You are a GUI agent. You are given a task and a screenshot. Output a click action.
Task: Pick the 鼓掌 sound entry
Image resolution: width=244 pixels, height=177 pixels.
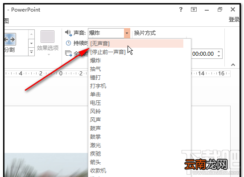click(x=136, y=137)
